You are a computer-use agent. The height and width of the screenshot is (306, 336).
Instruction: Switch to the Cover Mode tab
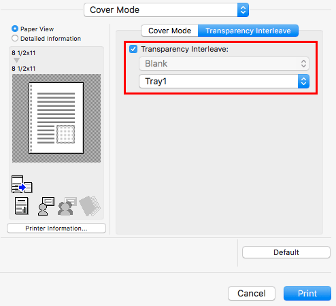(169, 31)
